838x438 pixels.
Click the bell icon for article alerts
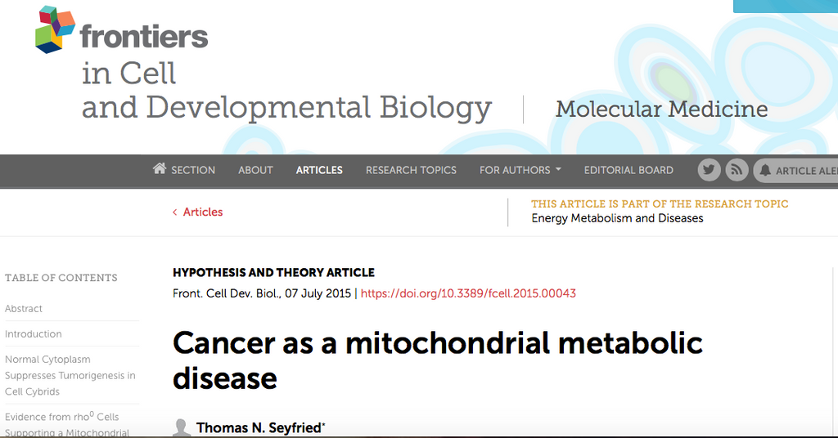765,170
